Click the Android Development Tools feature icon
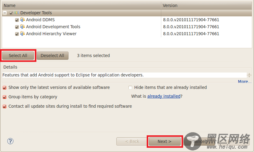The height and width of the screenshot is (152, 254). [x=22, y=27]
